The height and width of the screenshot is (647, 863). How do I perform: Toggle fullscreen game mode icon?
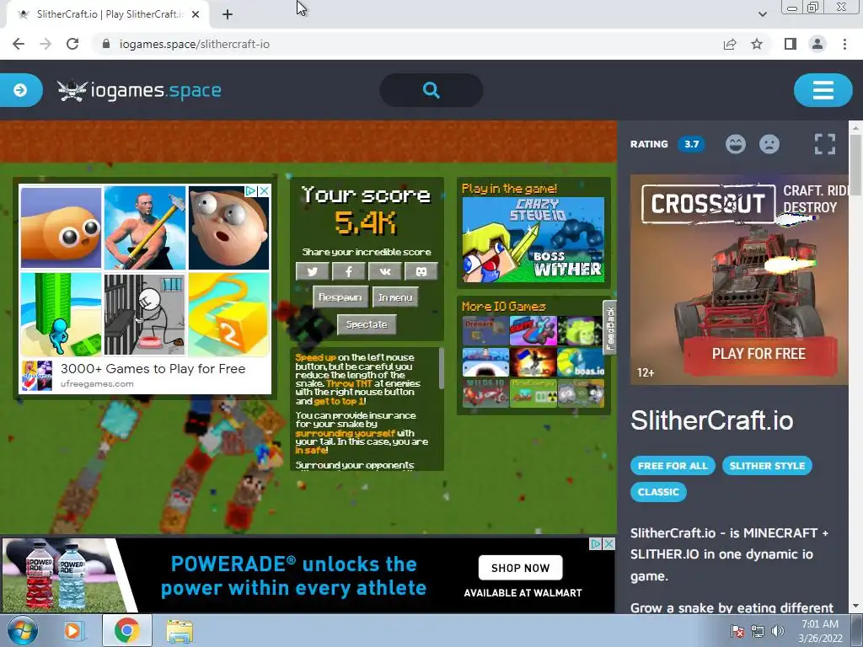tap(824, 144)
